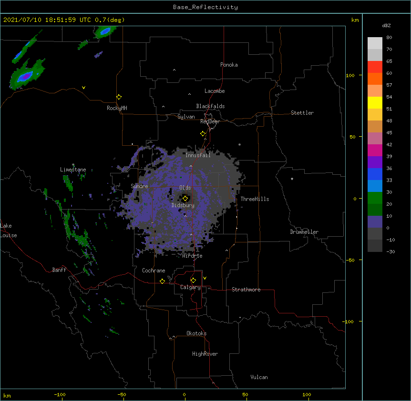Select the Stettler city label
The height and width of the screenshot is (401, 411).
pyautogui.click(x=302, y=113)
